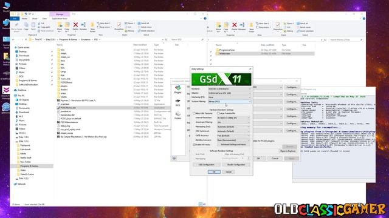Toggle Large Framebuffer checkbox
This screenshot has width=389, height=218.
click(218, 113)
